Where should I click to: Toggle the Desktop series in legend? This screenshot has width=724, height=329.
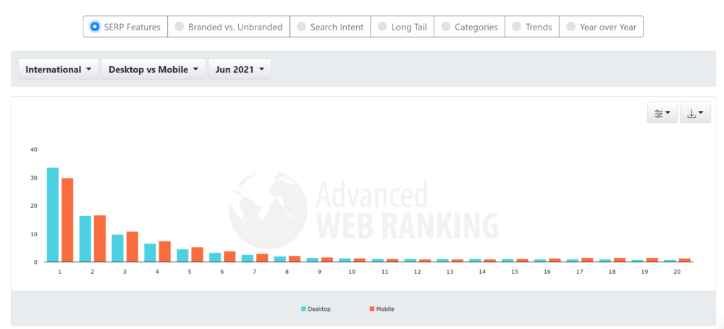316,309
